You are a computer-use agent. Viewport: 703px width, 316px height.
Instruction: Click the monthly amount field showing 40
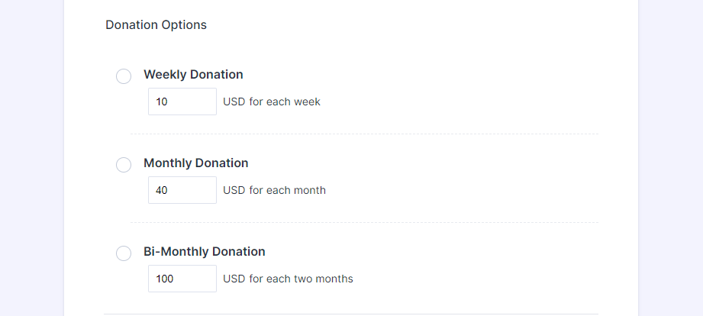point(182,190)
